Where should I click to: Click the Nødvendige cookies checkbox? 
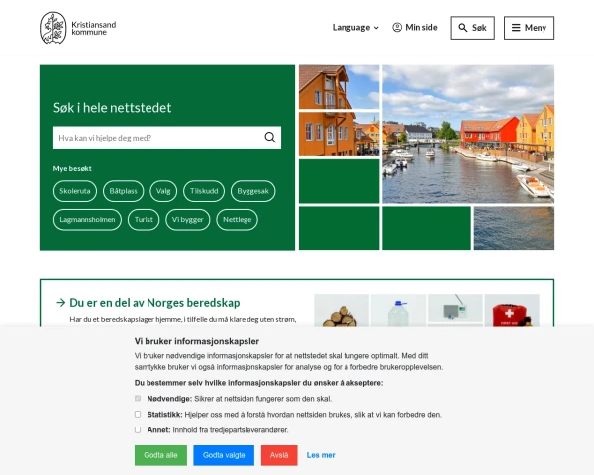pyautogui.click(x=138, y=399)
